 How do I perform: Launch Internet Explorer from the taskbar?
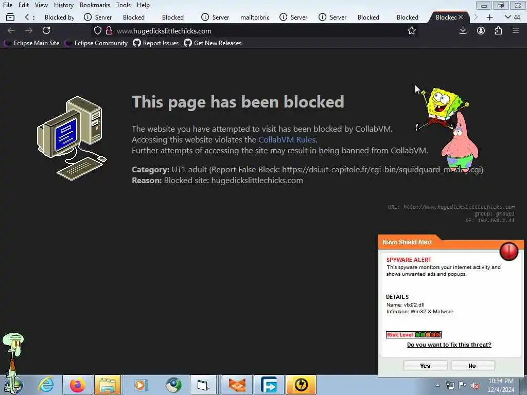point(46,385)
